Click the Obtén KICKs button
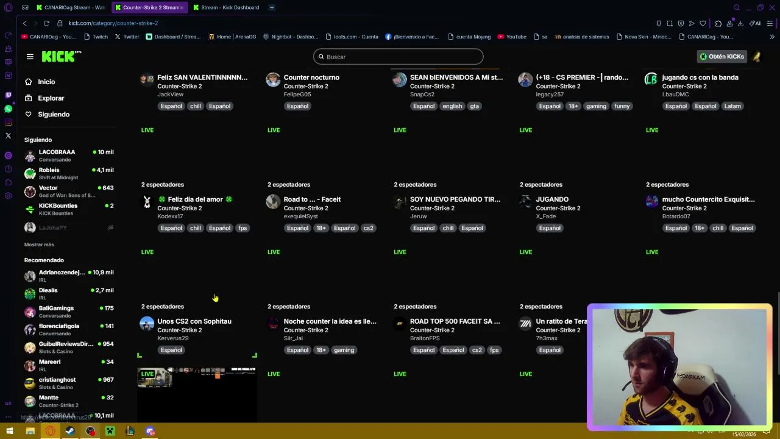The height and width of the screenshot is (439, 780). (722, 57)
